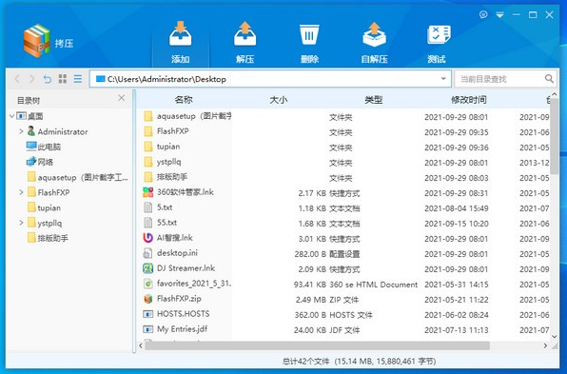Select 网络 in directory tree
This screenshot has width=567, height=374.
click(x=40, y=162)
